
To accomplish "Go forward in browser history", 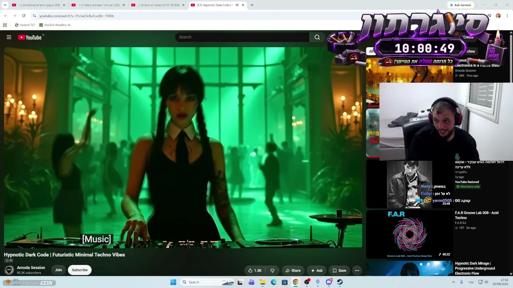I will pyautogui.click(x=14, y=16).
